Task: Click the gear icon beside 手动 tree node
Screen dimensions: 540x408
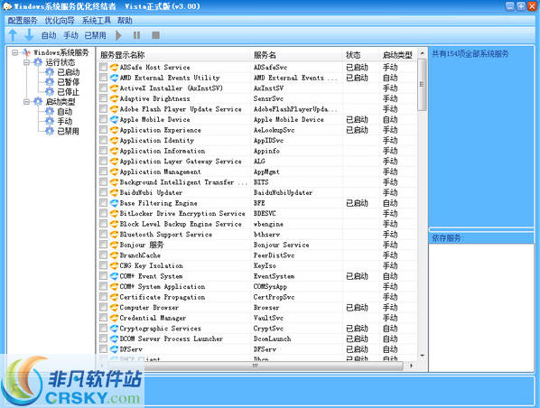Action: (50, 121)
